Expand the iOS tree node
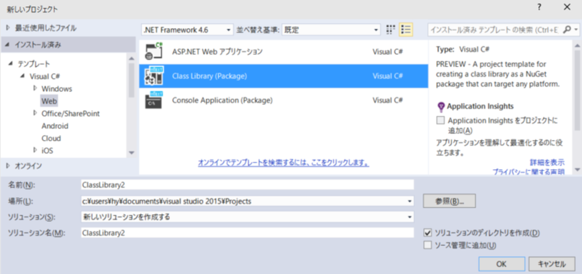The height and width of the screenshot is (274, 582). coord(35,150)
